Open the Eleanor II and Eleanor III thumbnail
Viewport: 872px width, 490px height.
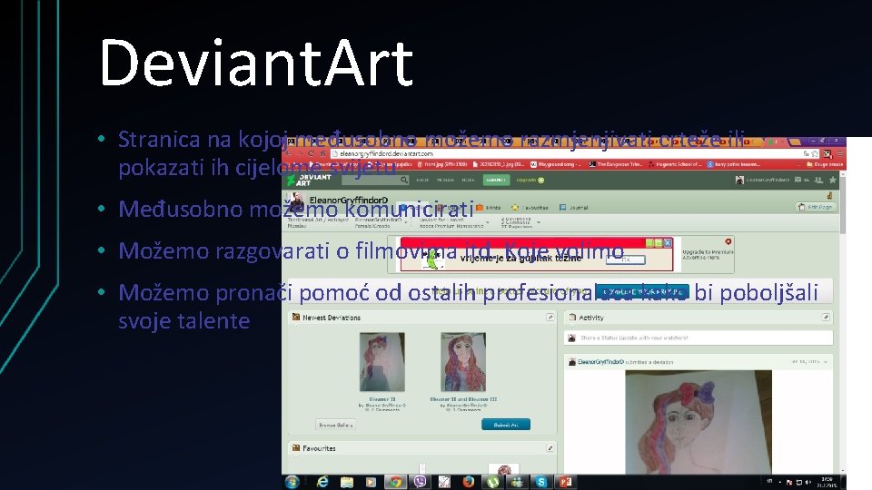(x=463, y=362)
